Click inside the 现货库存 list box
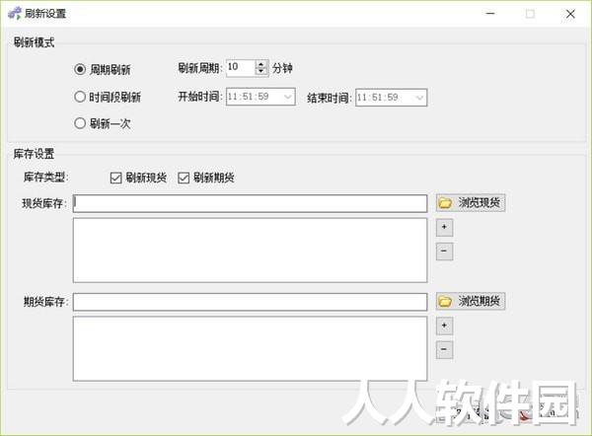Viewport: 592px width, 436px height. click(x=250, y=250)
